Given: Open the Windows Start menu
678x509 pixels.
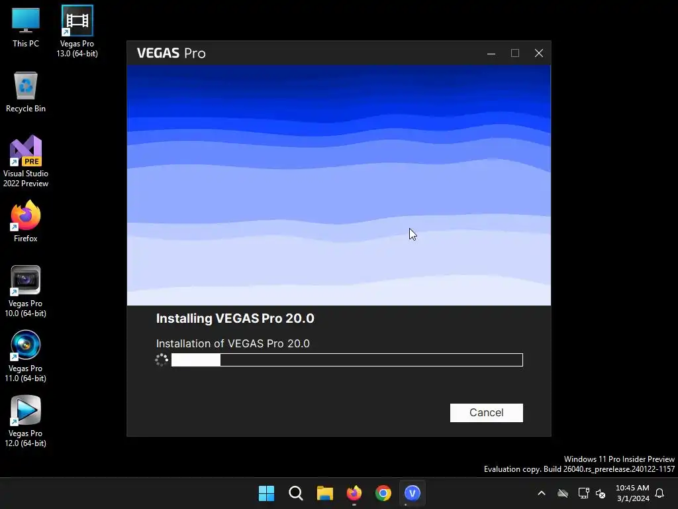Looking at the screenshot, I should click(x=266, y=493).
